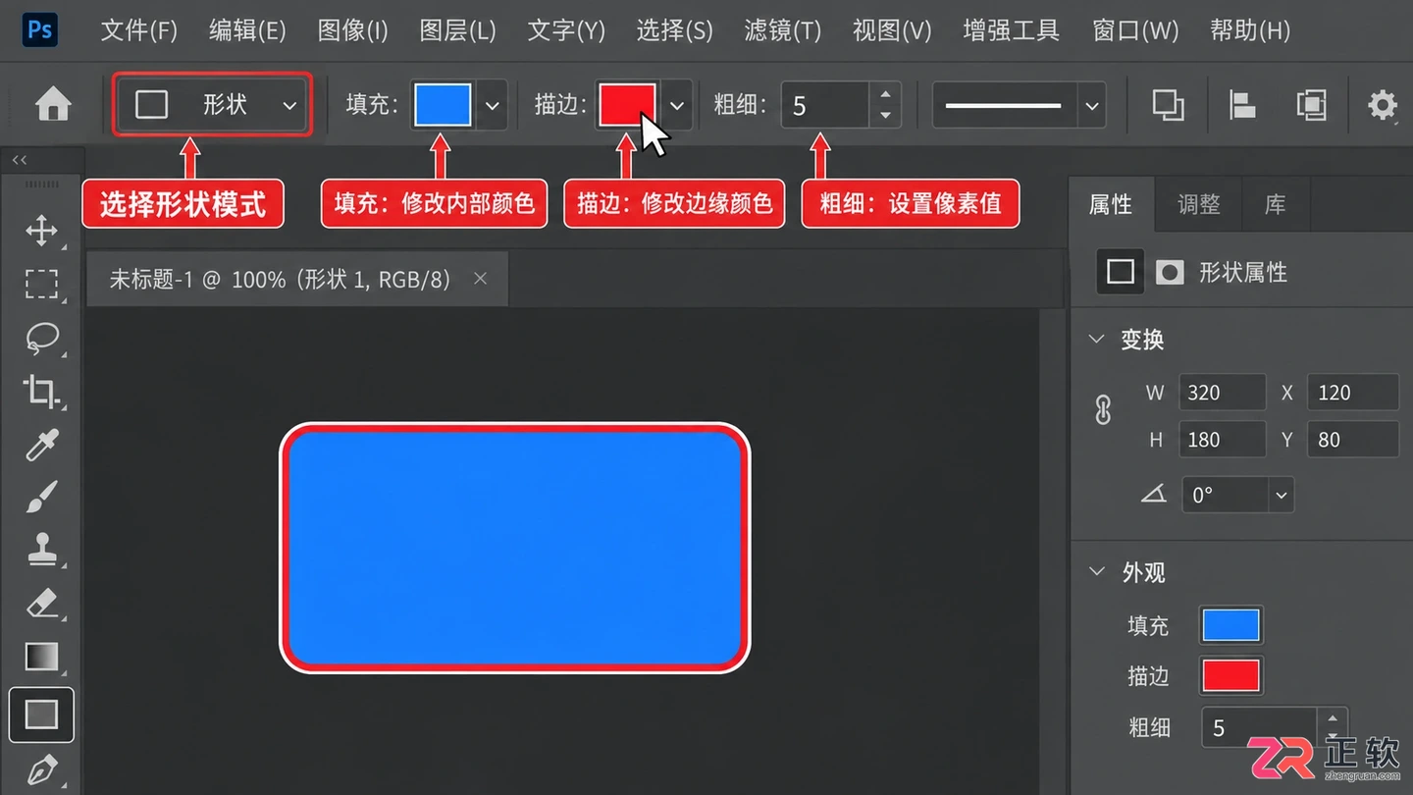Collapse the 外观 section

(1097, 572)
